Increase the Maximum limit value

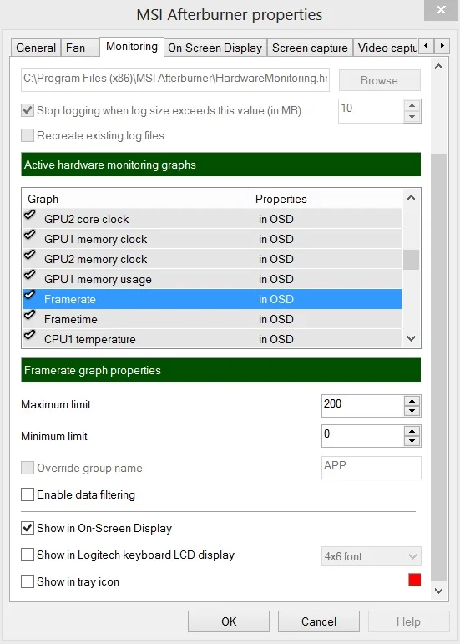coord(412,401)
